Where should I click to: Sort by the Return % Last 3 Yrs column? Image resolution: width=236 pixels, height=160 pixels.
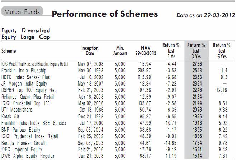(196, 51)
